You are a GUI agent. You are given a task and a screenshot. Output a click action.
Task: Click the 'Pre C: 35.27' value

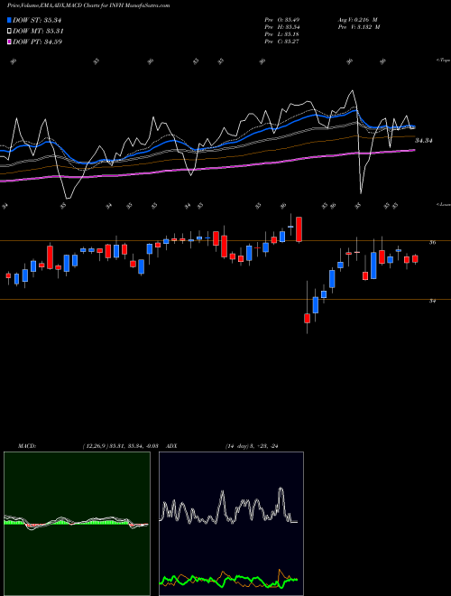(282, 42)
